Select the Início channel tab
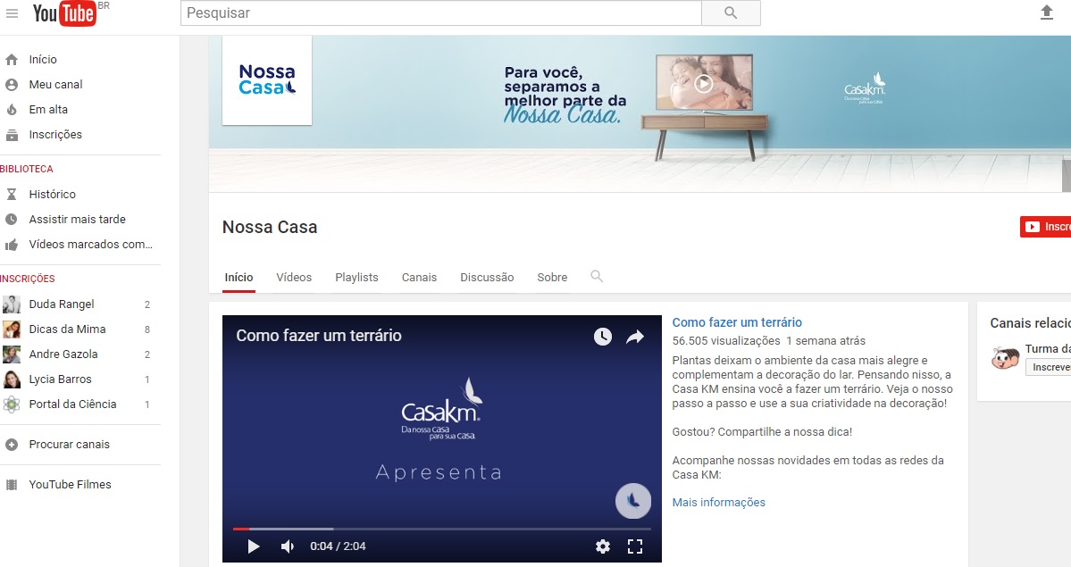This screenshot has height=567, width=1071. (x=239, y=278)
